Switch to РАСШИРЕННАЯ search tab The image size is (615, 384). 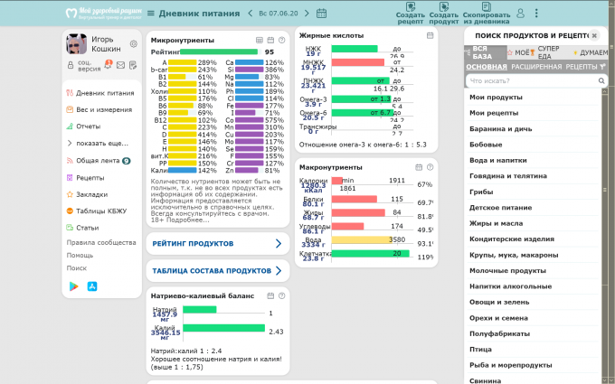coord(535,67)
